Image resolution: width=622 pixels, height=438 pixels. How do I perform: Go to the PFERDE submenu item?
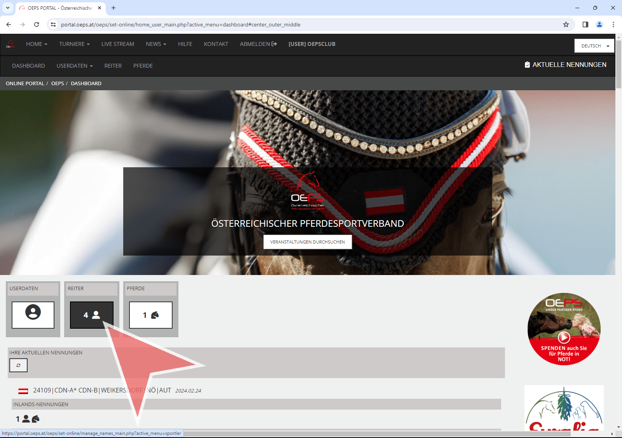pos(143,66)
